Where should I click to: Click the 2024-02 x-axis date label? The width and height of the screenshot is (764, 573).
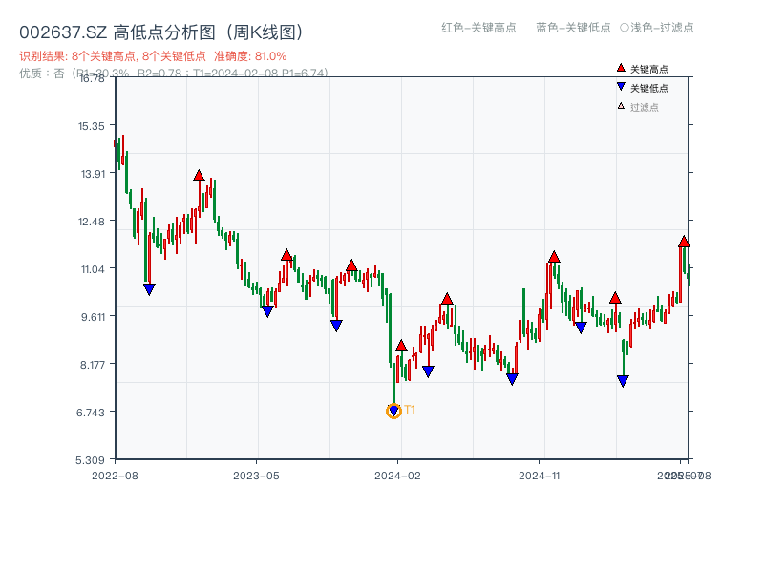[x=398, y=475]
